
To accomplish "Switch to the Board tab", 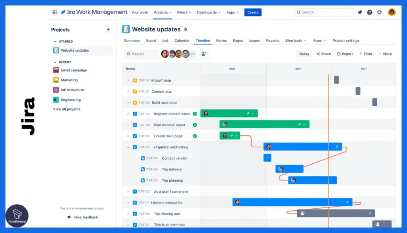I will tap(151, 41).
